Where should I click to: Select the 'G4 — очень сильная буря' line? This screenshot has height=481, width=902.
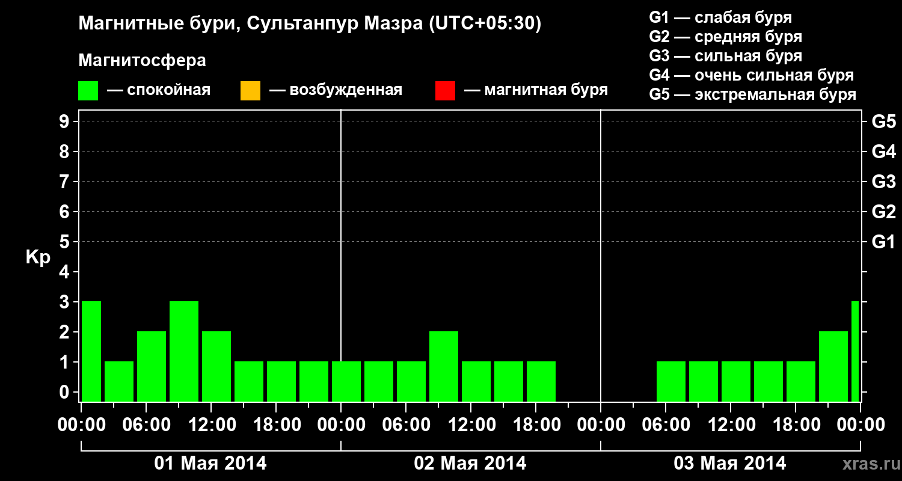tap(751, 75)
